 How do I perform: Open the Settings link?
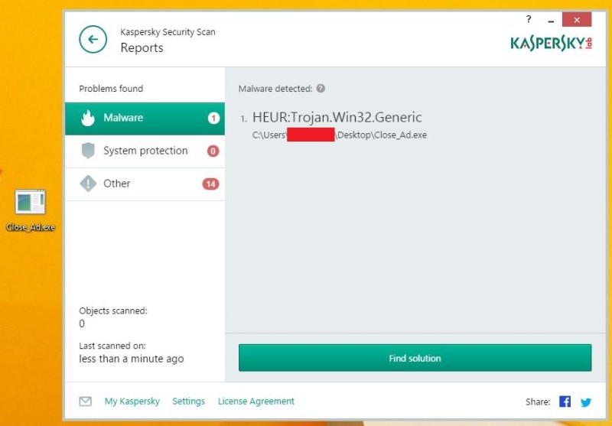coord(188,401)
